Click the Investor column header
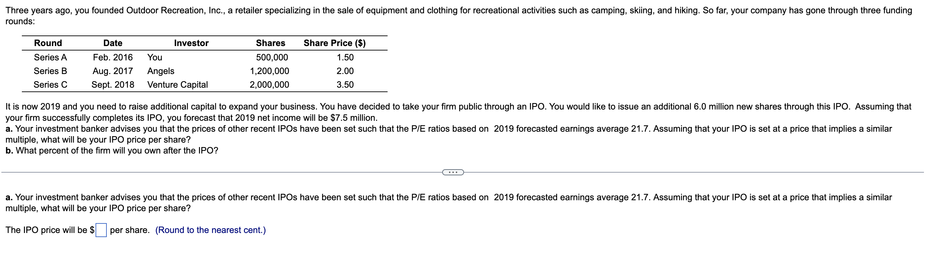The width and height of the screenshot is (926, 277). (x=191, y=43)
